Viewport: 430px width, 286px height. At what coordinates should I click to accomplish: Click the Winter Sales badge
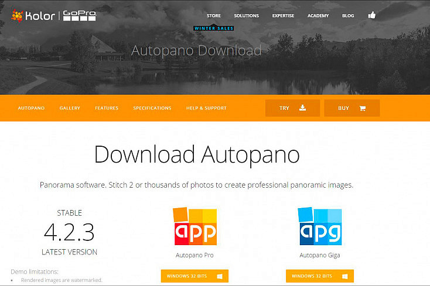click(x=214, y=28)
